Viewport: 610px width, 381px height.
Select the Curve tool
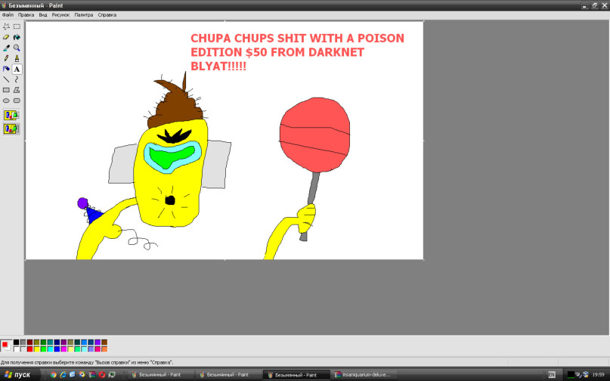pyautogui.click(x=17, y=79)
